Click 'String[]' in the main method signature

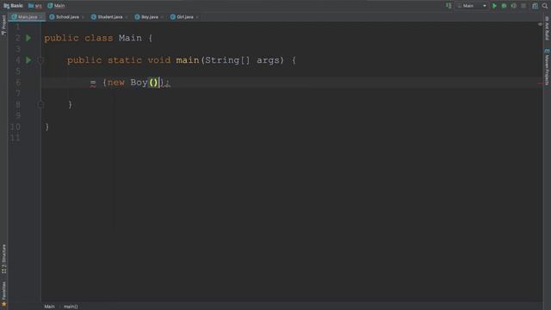[x=227, y=60]
